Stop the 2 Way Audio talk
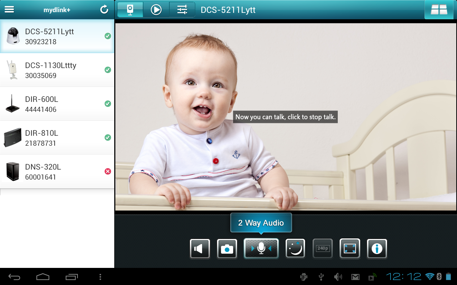The height and width of the screenshot is (285, 457). [x=261, y=249]
